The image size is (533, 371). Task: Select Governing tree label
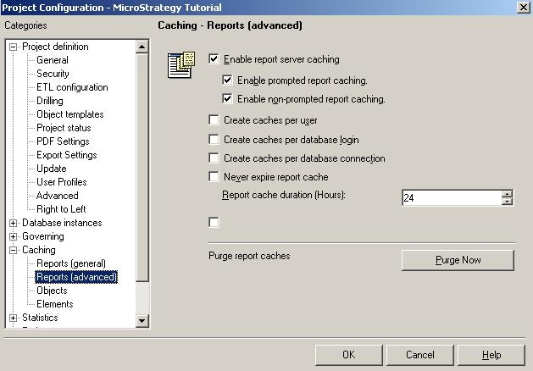click(x=43, y=236)
